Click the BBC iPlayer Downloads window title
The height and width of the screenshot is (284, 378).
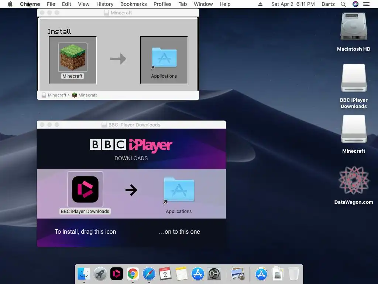[131, 125]
